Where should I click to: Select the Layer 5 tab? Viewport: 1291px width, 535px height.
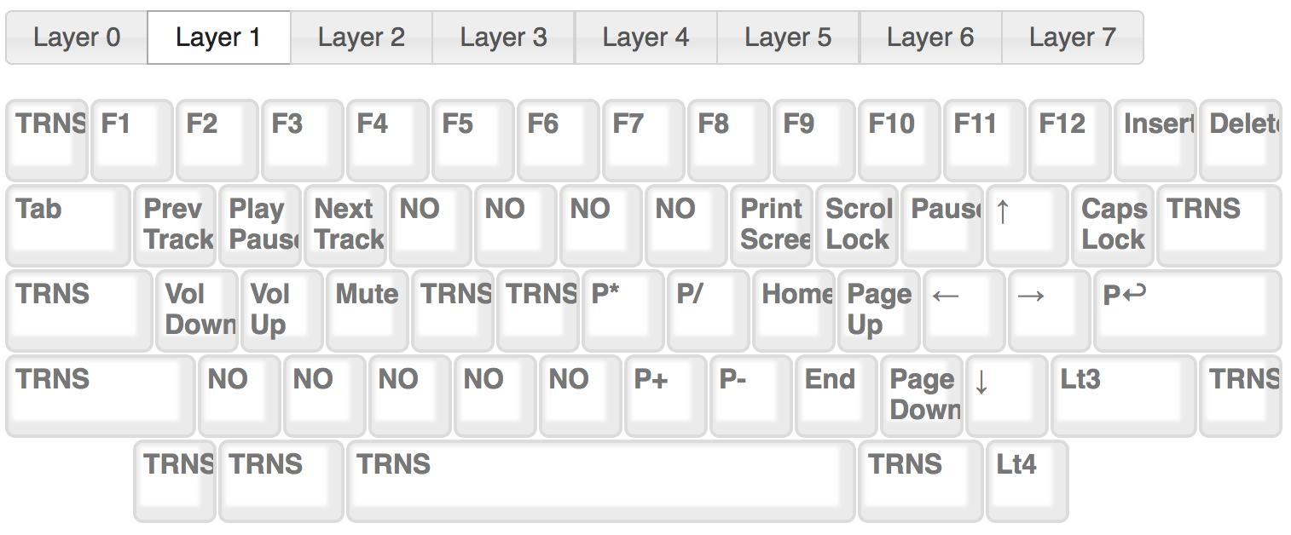point(788,37)
